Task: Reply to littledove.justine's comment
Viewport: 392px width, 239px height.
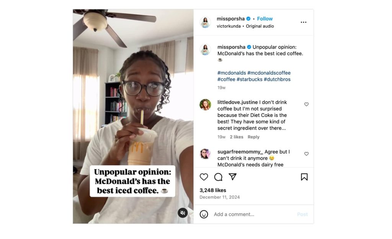Action: click(x=253, y=137)
